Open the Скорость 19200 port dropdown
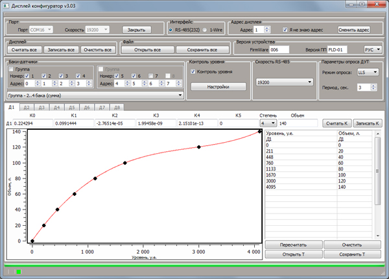 (97, 30)
